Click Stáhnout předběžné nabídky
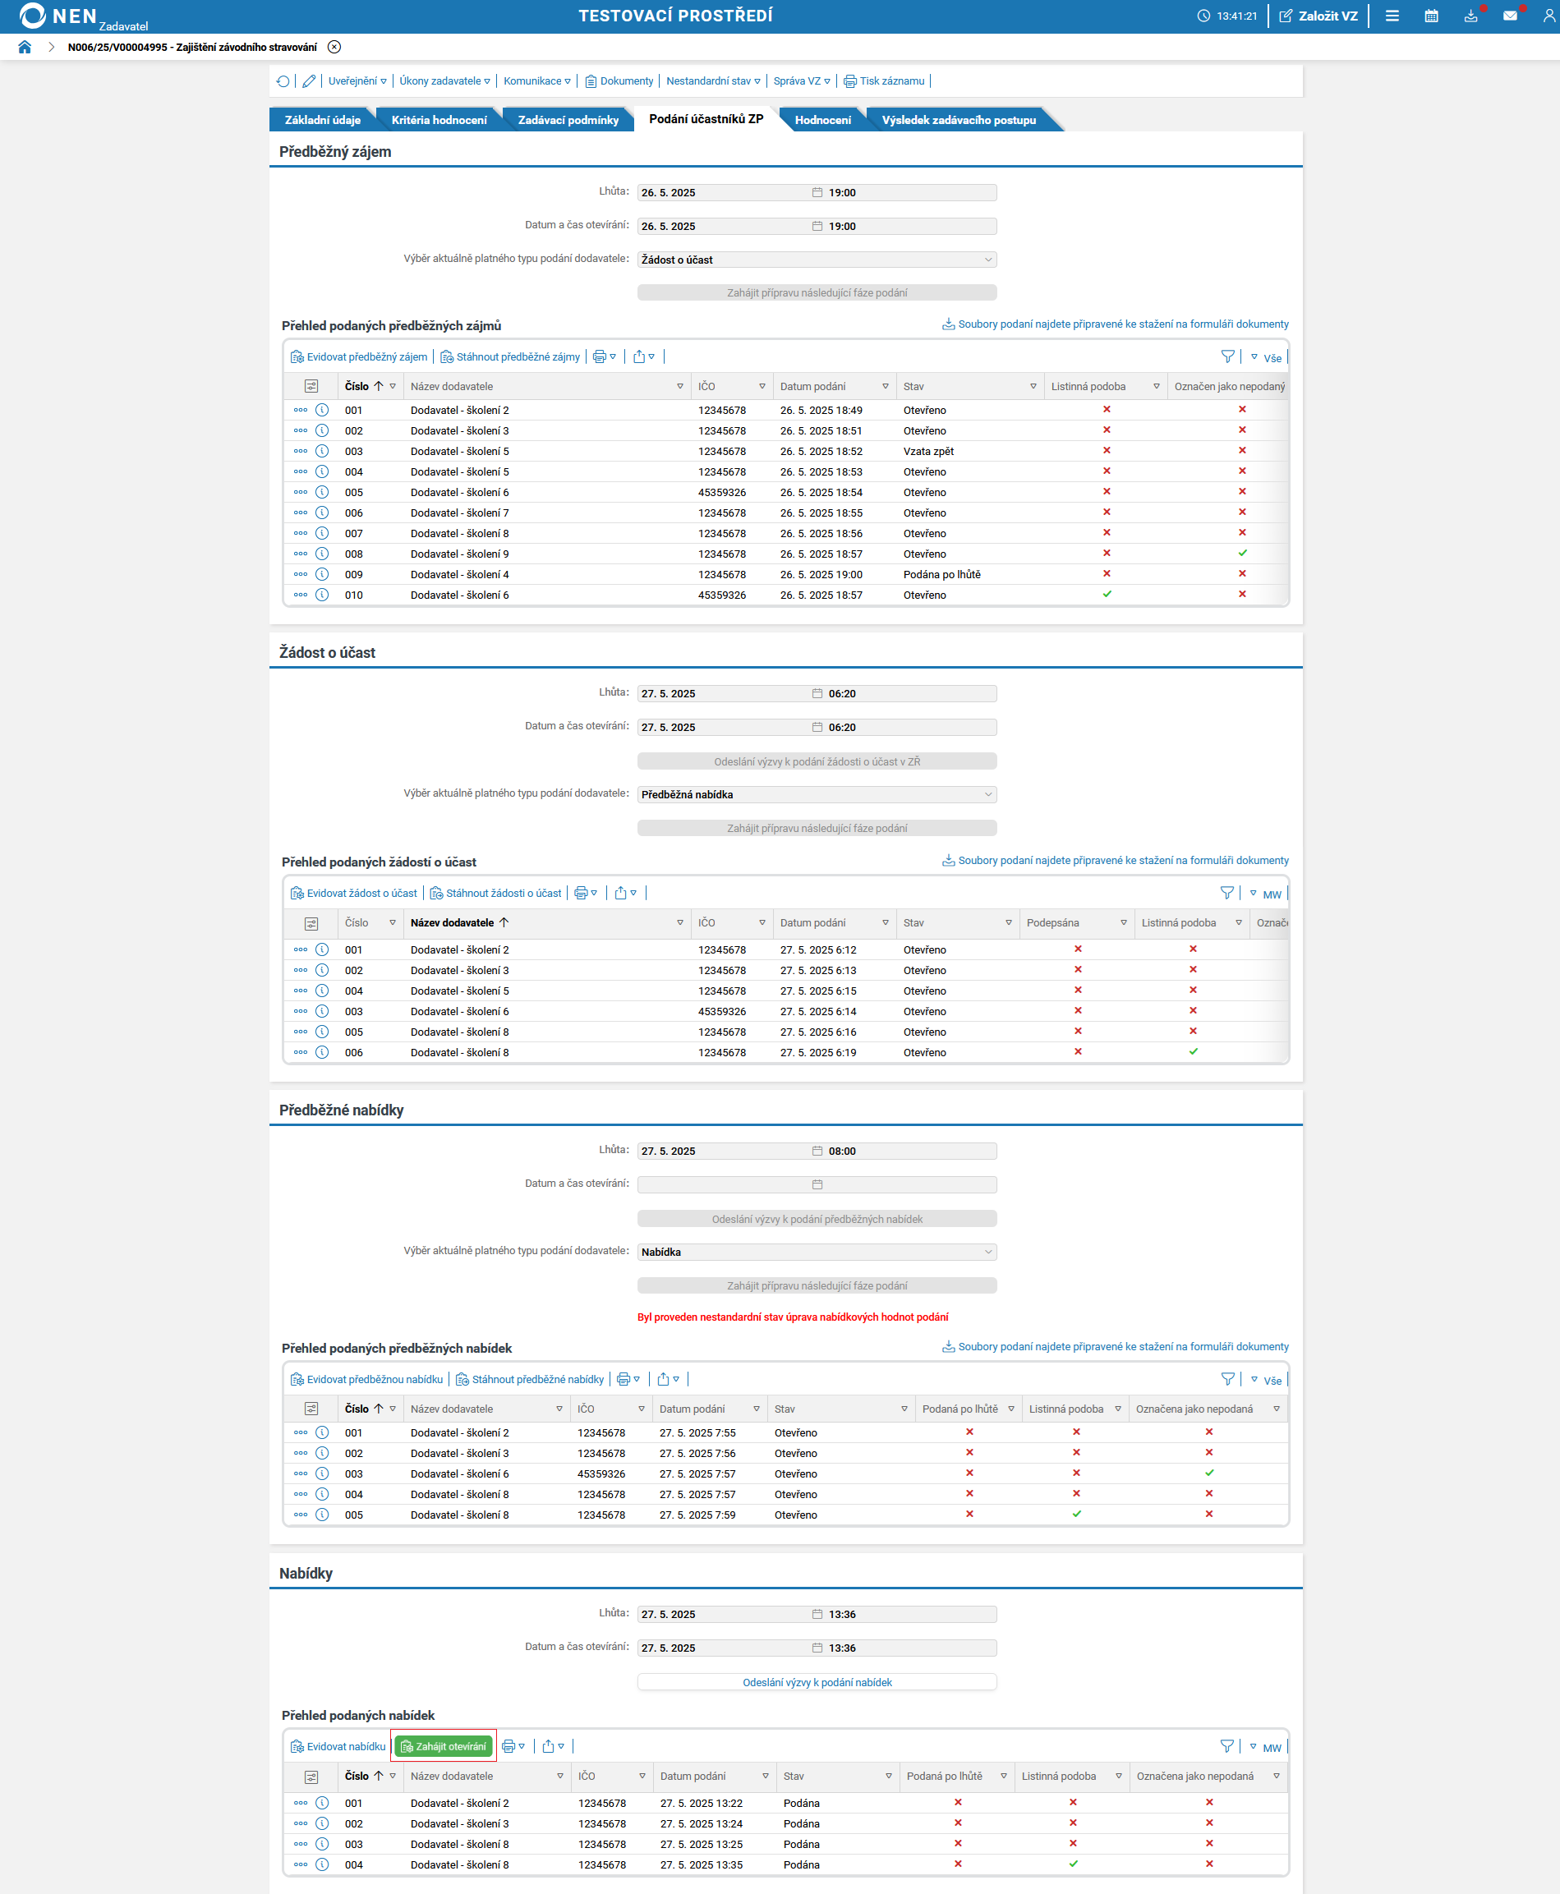Viewport: 1560px width, 1894px height. click(530, 1379)
